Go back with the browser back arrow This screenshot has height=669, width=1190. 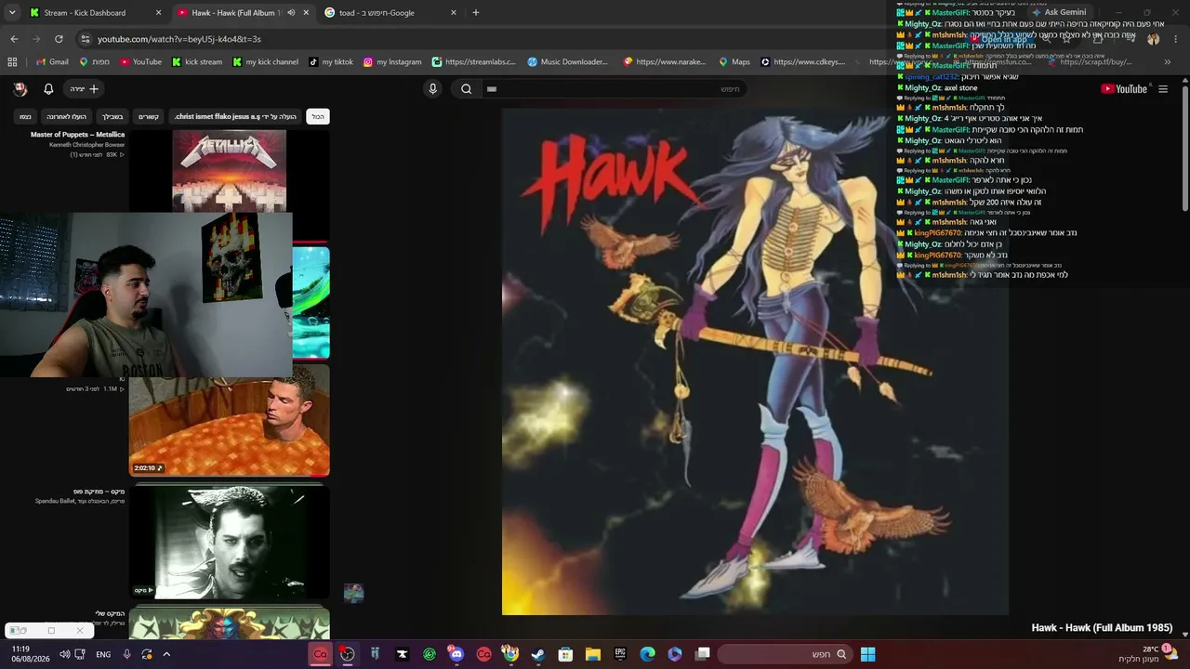tap(14, 39)
